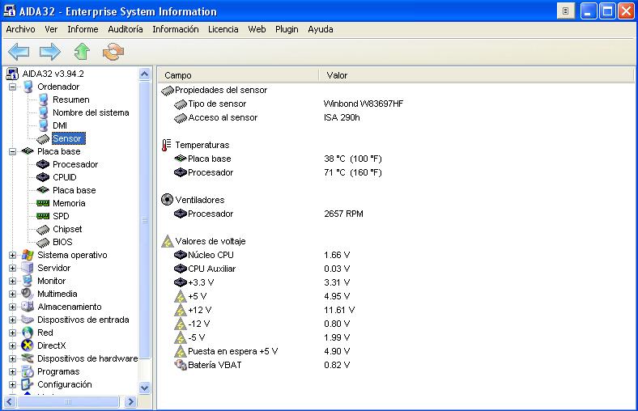
Task: Open the Auditoría menu
Action: [125, 29]
